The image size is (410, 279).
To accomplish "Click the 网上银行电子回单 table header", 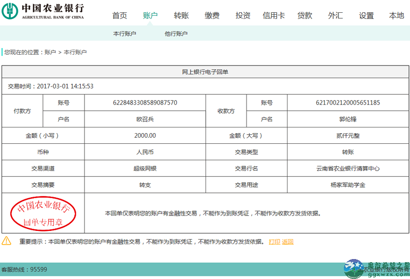I will point(206,72).
